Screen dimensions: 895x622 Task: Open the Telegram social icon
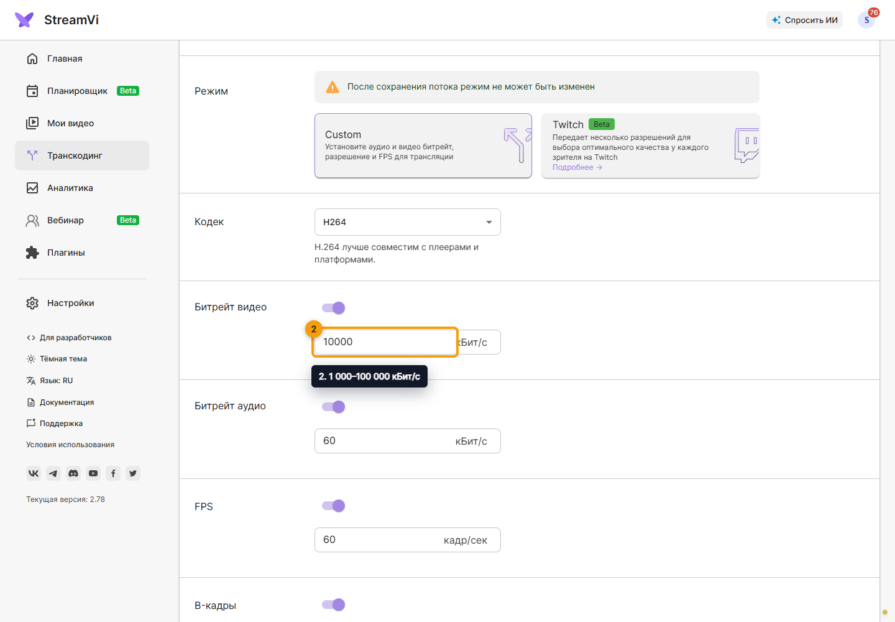coord(53,473)
